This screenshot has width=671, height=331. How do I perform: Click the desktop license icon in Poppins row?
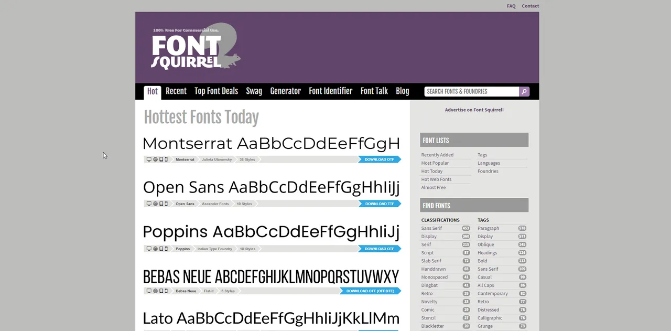pos(149,249)
